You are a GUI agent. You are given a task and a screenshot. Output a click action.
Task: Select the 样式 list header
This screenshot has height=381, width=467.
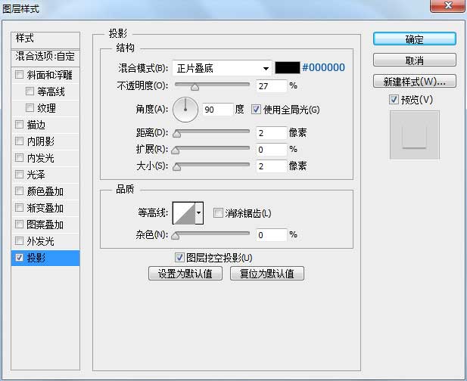click(x=45, y=39)
